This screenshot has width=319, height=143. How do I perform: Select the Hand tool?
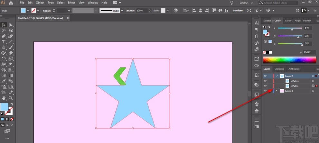pos(4,98)
